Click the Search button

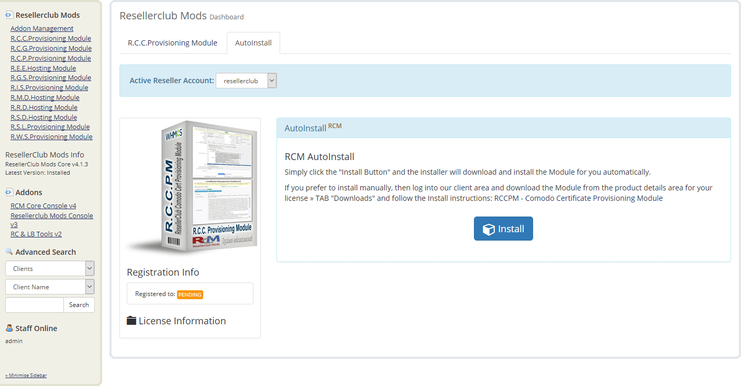[x=79, y=305]
